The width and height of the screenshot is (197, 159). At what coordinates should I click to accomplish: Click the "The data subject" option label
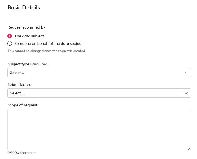coord(29,36)
